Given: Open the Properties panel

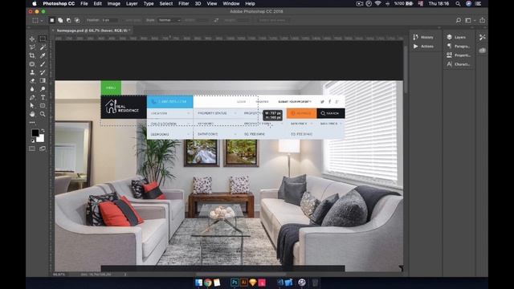Looking at the screenshot, I should tap(459, 55).
